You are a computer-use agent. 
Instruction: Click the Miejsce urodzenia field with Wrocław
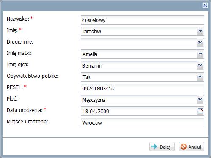(142, 123)
